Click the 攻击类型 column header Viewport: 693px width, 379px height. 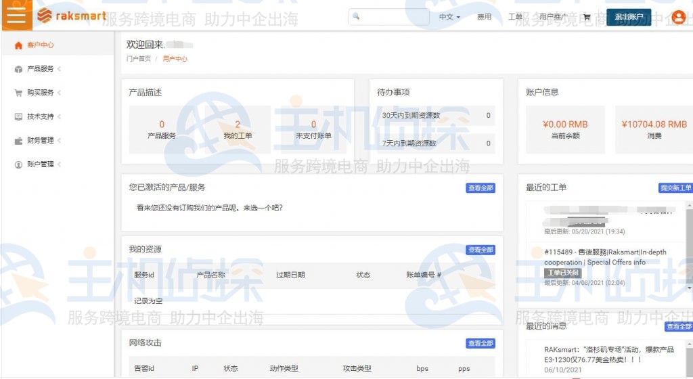point(357,368)
